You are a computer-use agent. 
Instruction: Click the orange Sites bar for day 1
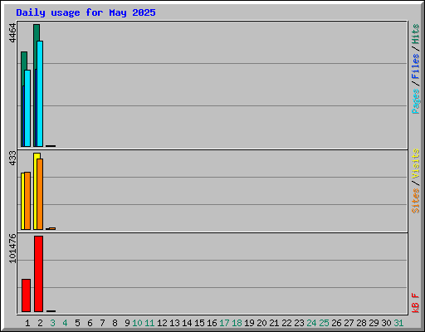pos(27,201)
